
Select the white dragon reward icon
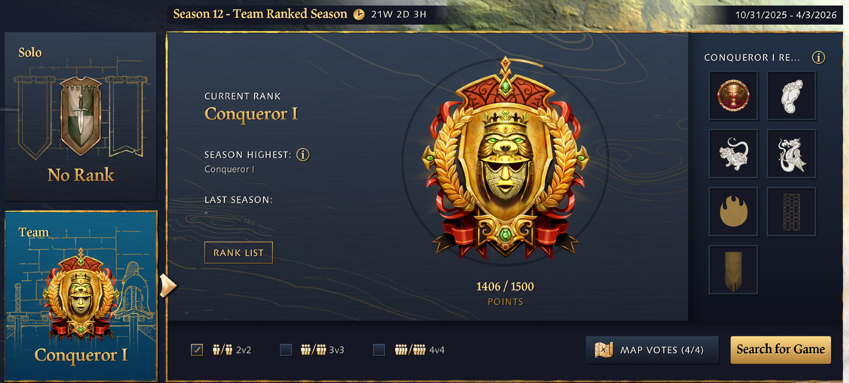tap(791, 154)
